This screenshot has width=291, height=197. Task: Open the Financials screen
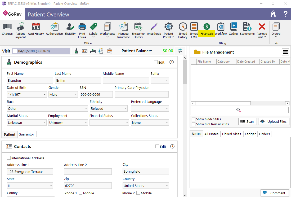(207, 29)
